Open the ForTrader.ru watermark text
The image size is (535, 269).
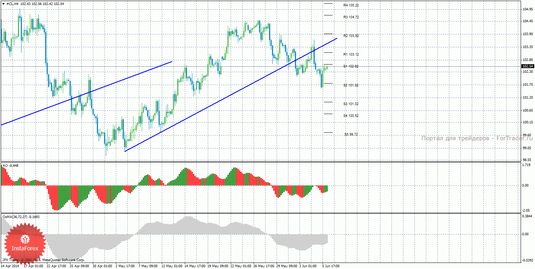point(477,138)
